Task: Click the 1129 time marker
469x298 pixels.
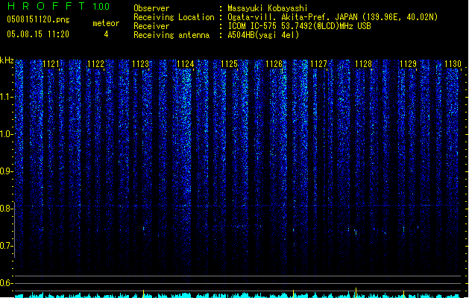Action: click(408, 64)
